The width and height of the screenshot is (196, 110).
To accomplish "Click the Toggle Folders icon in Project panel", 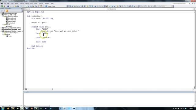I will click(7, 11).
